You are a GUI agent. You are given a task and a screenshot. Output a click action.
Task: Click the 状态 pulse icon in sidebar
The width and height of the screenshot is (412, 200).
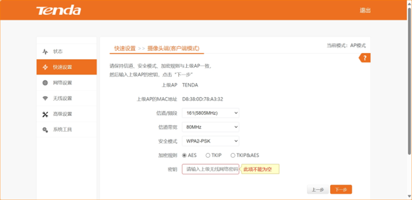pyautogui.click(x=45, y=51)
